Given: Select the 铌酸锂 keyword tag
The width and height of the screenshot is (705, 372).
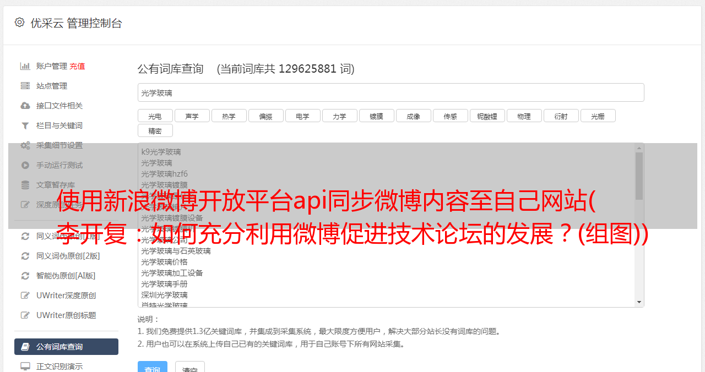Looking at the screenshot, I should tap(487, 116).
